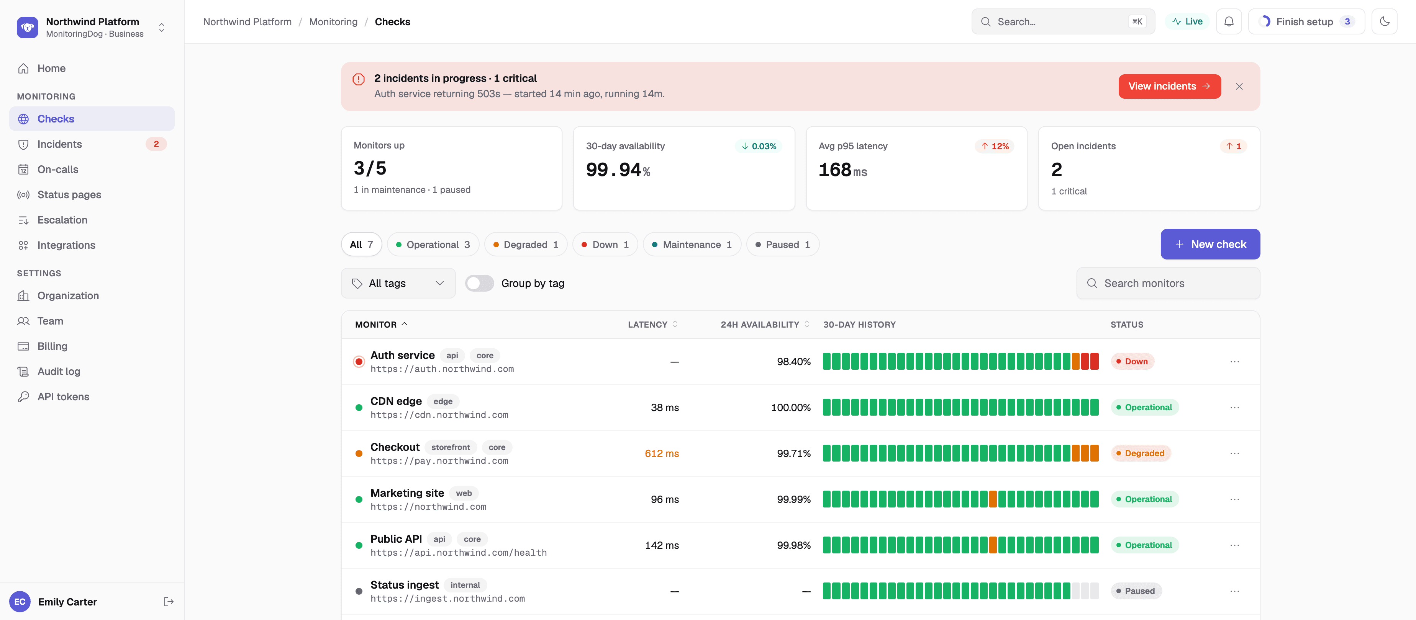Sort by Monitor column

[382, 325]
